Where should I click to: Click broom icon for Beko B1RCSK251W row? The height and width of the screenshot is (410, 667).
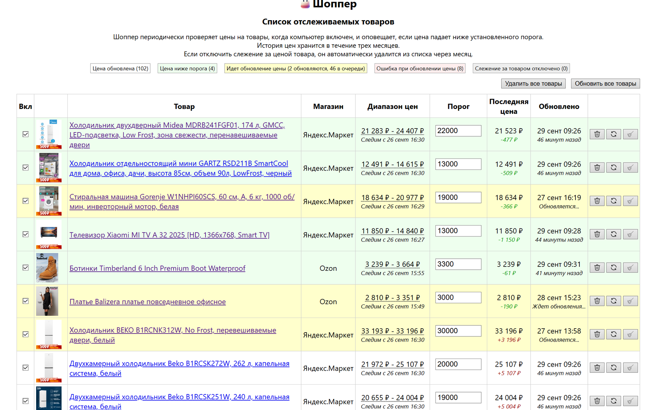pos(630,401)
